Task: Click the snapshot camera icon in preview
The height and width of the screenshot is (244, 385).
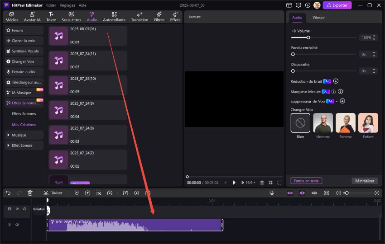Action: tap(262, 183)
